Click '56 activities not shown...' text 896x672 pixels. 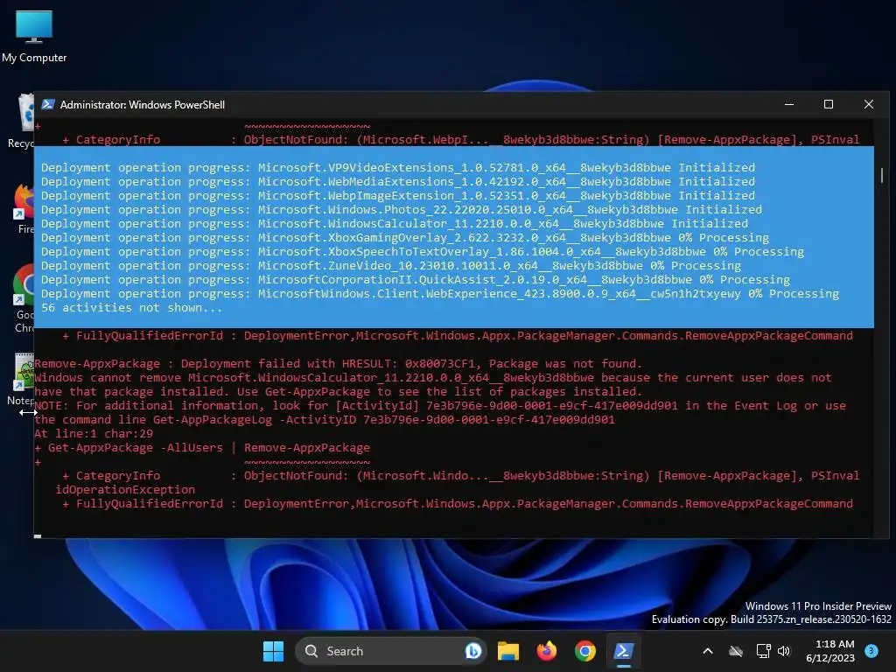click(x=131, y=307)
